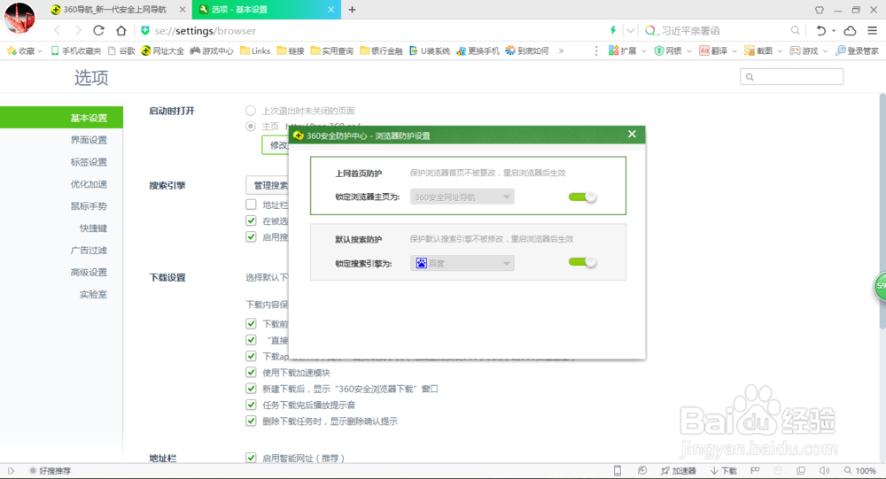
Task: Open the hamburger main menu icon
Action: [873, 30]
